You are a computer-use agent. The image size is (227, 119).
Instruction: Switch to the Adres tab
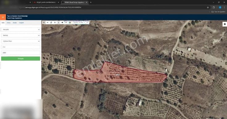[x=9, y=23]
